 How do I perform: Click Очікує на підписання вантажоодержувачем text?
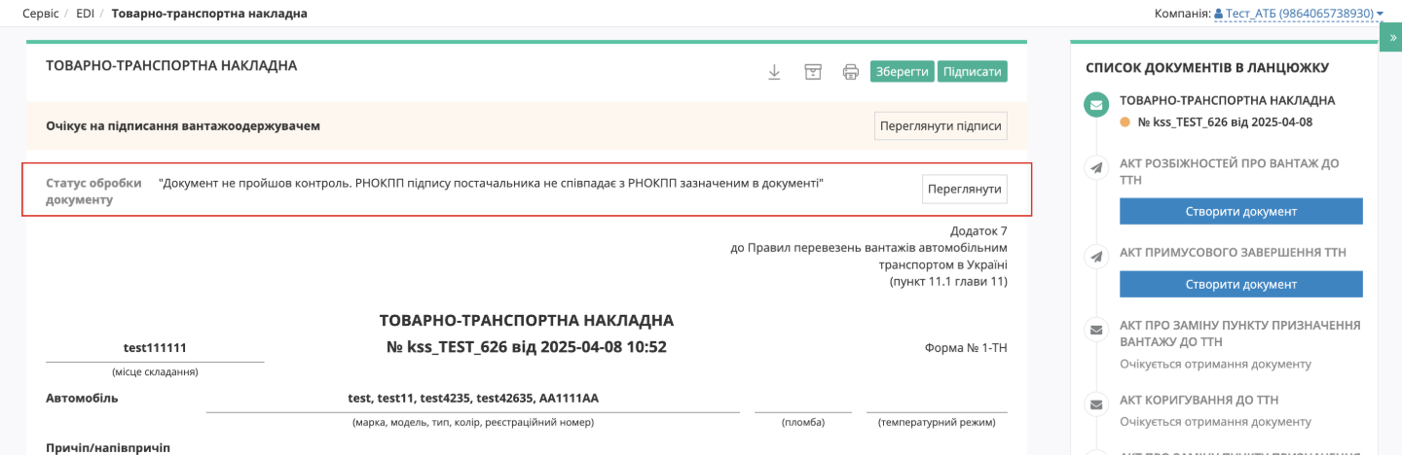click(183, 126)
